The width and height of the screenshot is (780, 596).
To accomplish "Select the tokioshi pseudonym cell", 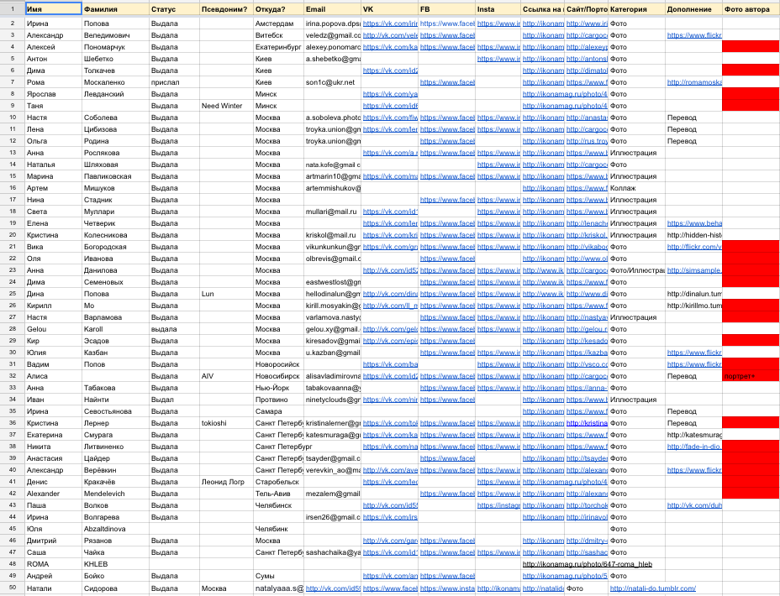I will (226, 423).
